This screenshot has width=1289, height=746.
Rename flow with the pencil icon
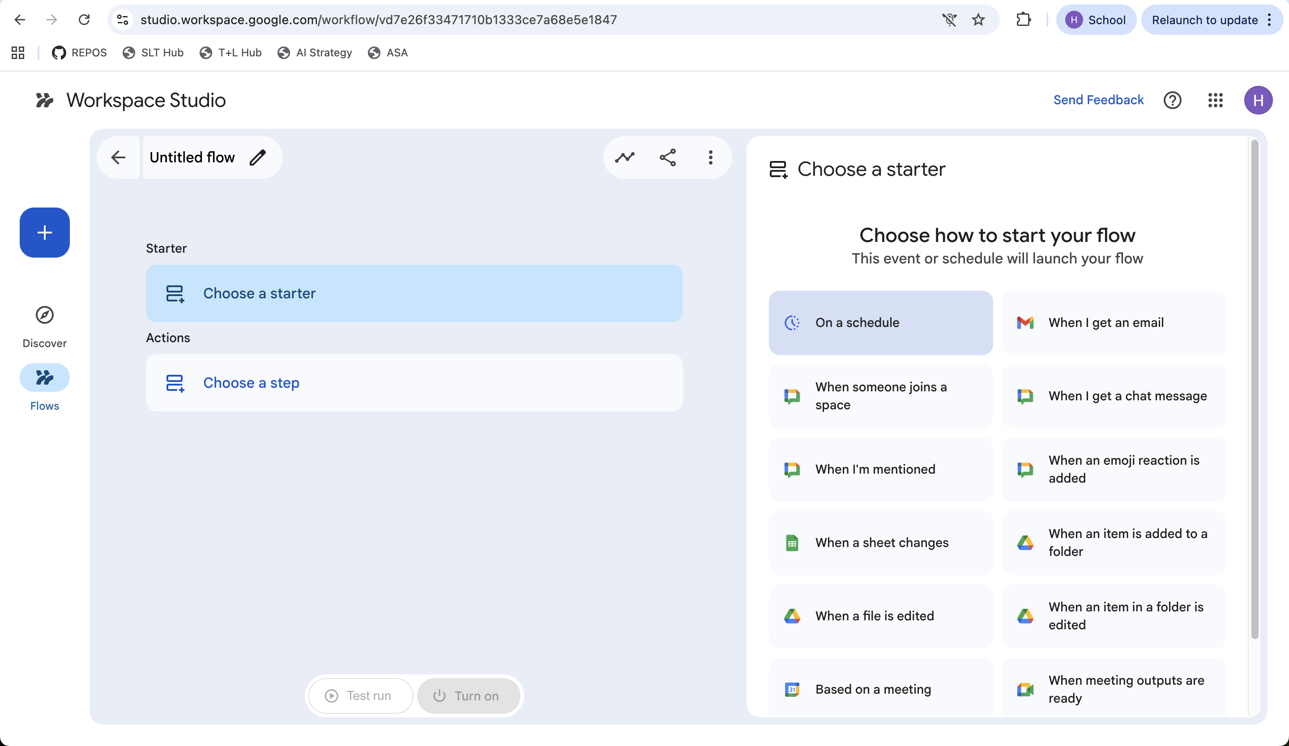(x=258, y=157)
